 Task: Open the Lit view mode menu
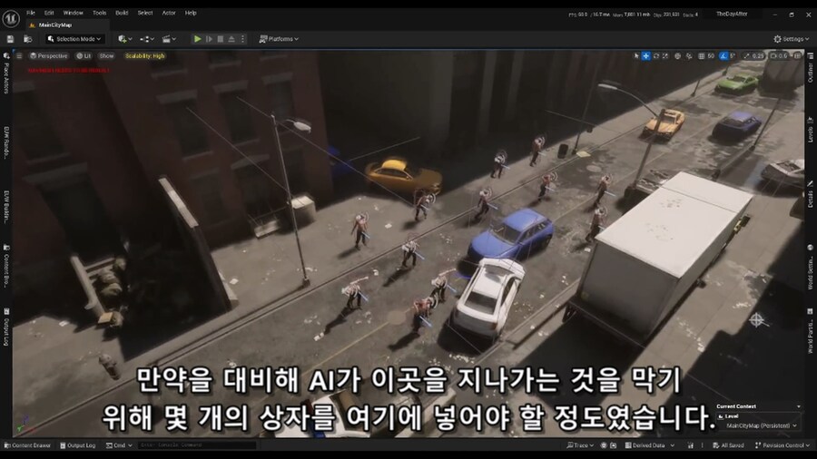point(84,55)
